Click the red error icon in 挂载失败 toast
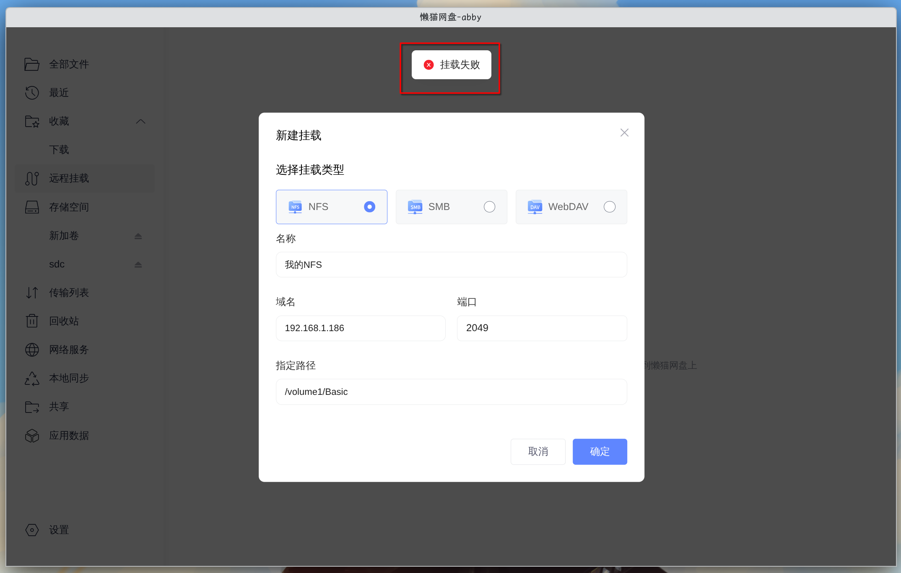The height and width of the screenshot is (573, 901). (428, 65)
